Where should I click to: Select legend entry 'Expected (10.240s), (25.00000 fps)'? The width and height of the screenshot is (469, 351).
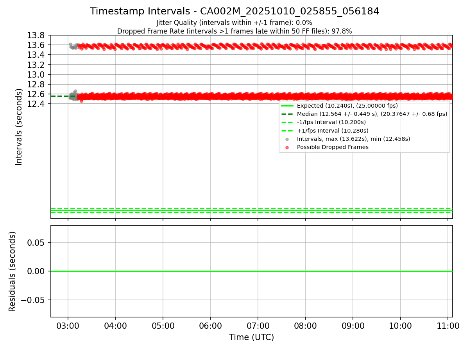click(x=347, y=106)
